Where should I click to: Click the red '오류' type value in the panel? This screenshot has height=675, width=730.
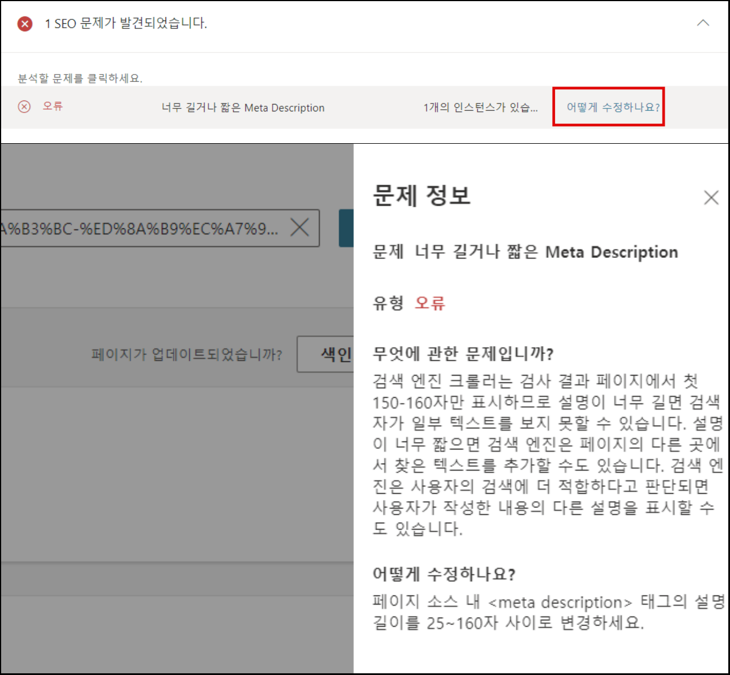pyautogui.click(x=430, y=303)
